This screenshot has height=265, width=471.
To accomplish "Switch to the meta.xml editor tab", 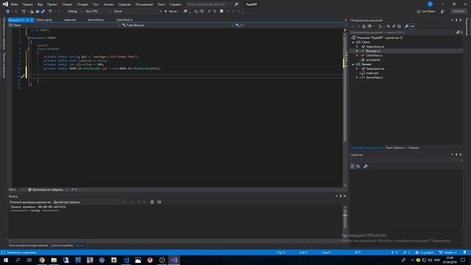I will coord(70,20).
